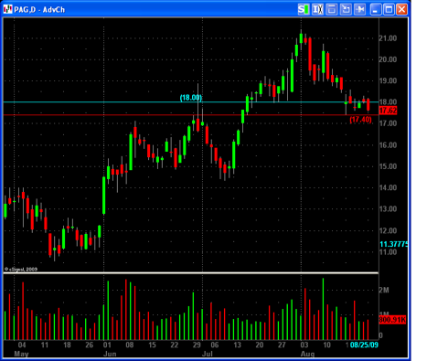Click the Jun month label on time axis
Screen dimensions: 448x361
point(110,354)
